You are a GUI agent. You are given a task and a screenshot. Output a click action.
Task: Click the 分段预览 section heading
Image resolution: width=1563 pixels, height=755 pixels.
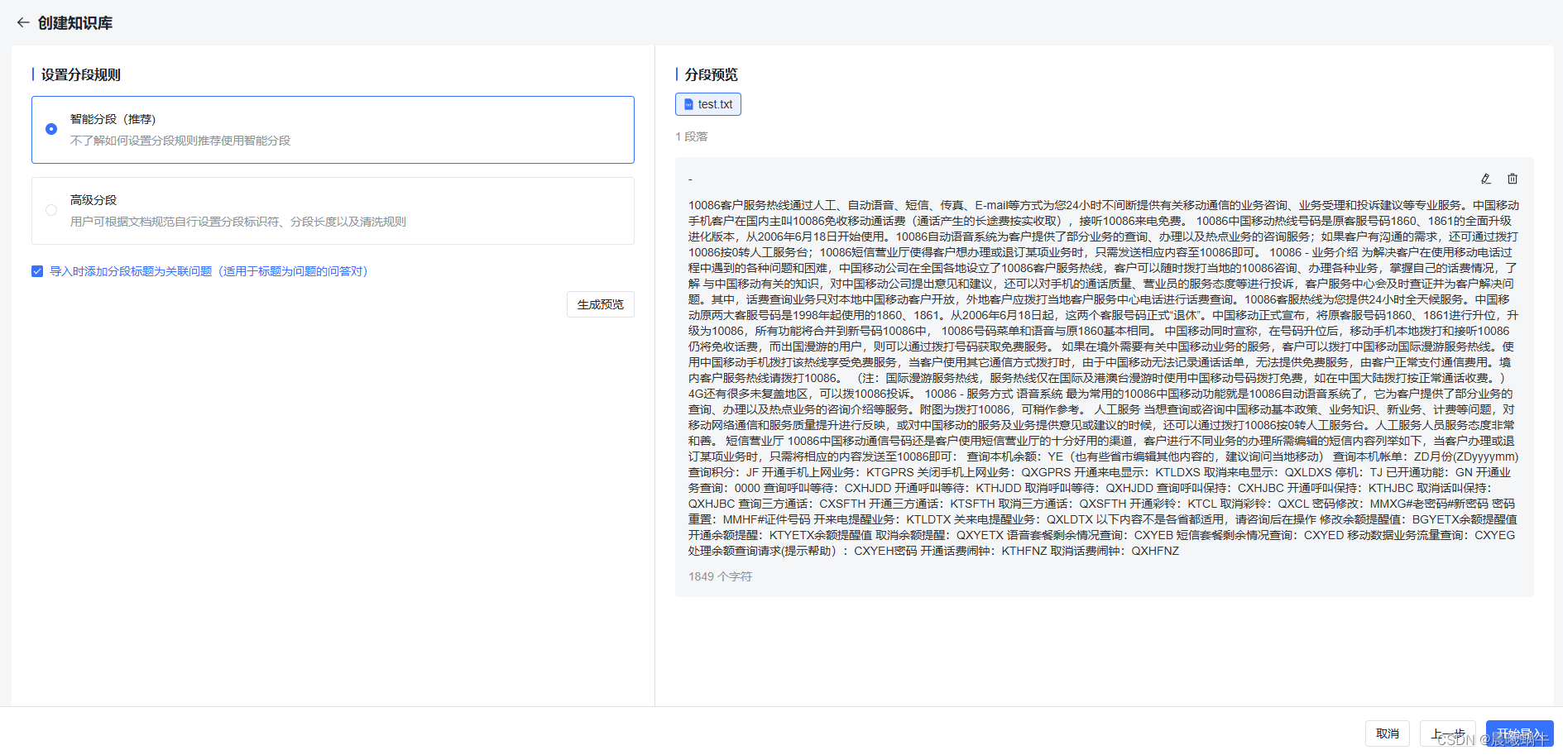(x=712, y=74)
